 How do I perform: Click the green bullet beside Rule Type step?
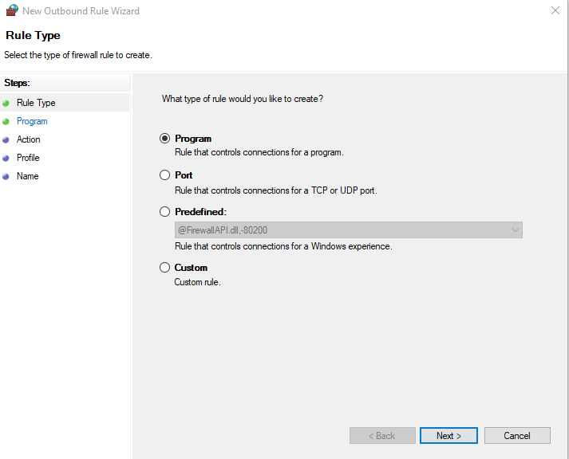(x=6, y=103)
